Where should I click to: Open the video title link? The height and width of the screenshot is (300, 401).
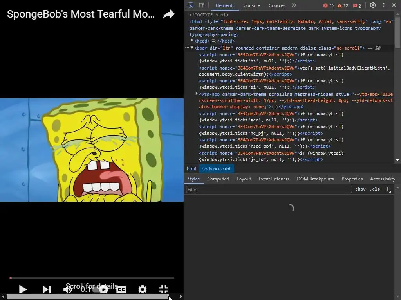tap(81, 14)
